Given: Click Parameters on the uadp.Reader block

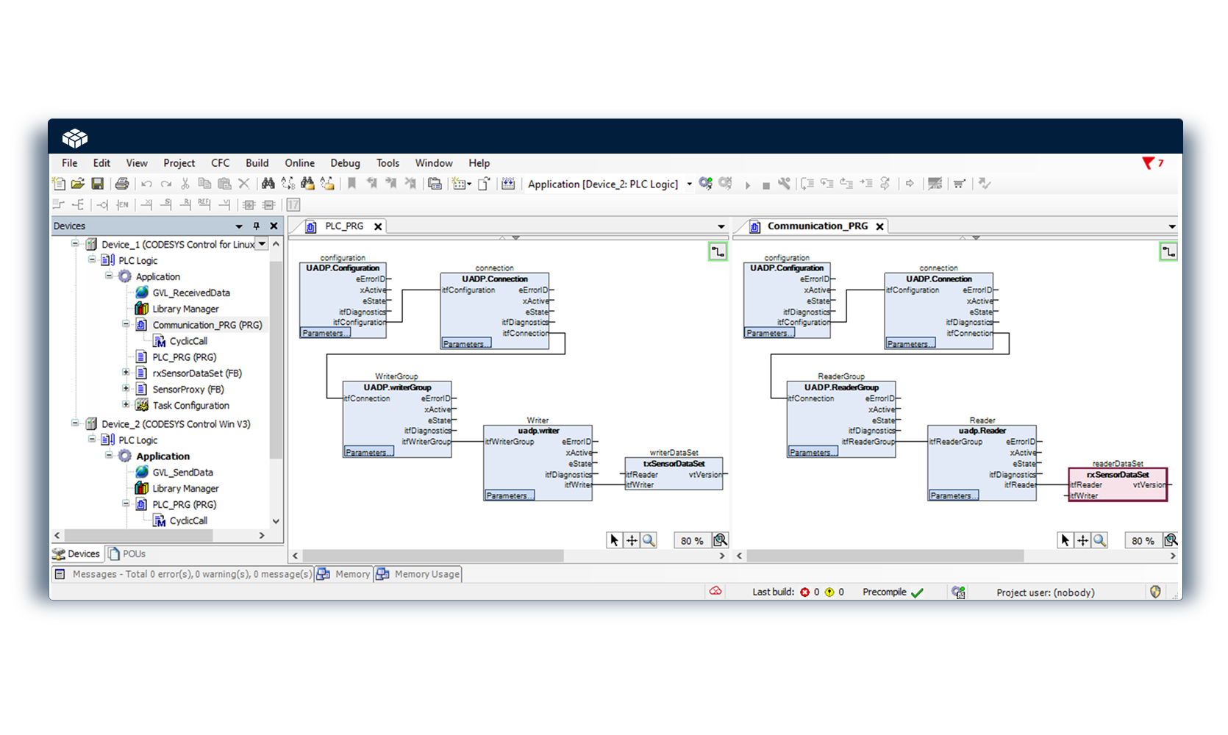Looking at the screenshot, I should point(953,495).
